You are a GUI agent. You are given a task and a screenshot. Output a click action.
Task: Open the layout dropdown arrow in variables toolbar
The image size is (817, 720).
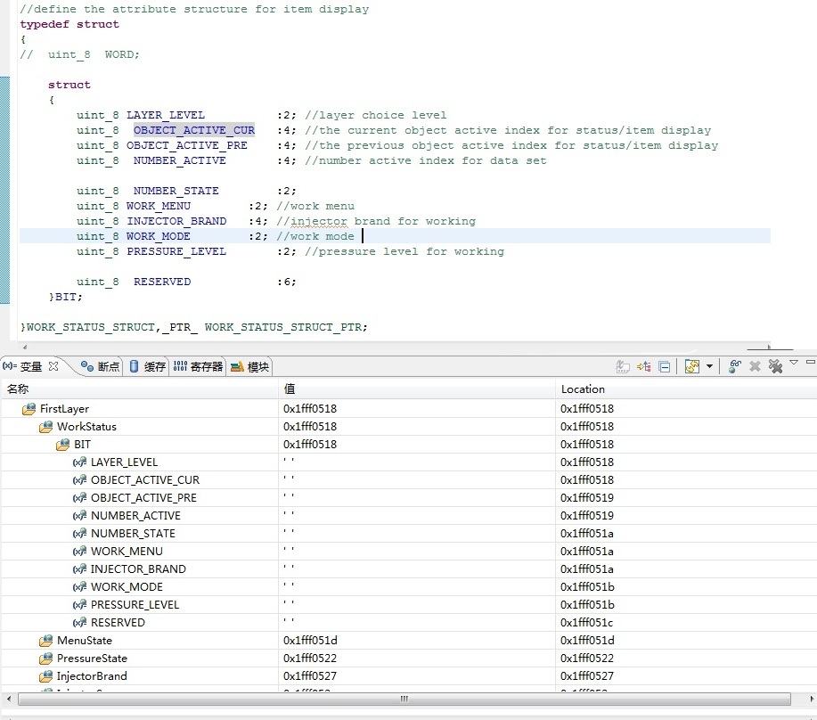[709, 366]
